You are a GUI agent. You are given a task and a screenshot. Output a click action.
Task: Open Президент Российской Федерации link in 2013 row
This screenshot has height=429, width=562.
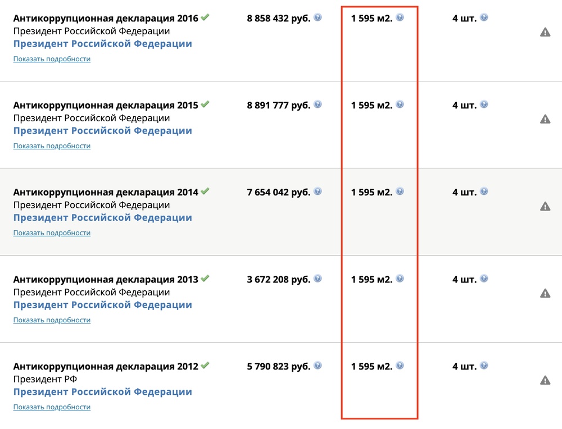tap(102, 305)
